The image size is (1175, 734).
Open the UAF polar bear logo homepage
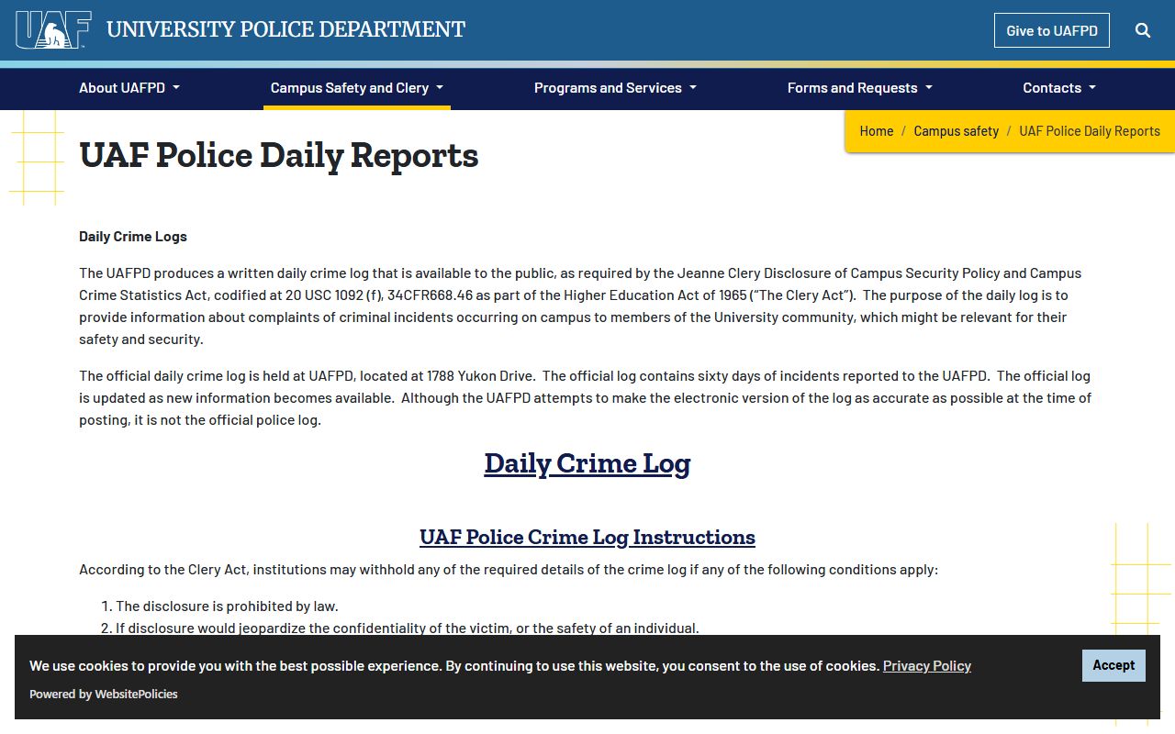[x=53, y=30]
